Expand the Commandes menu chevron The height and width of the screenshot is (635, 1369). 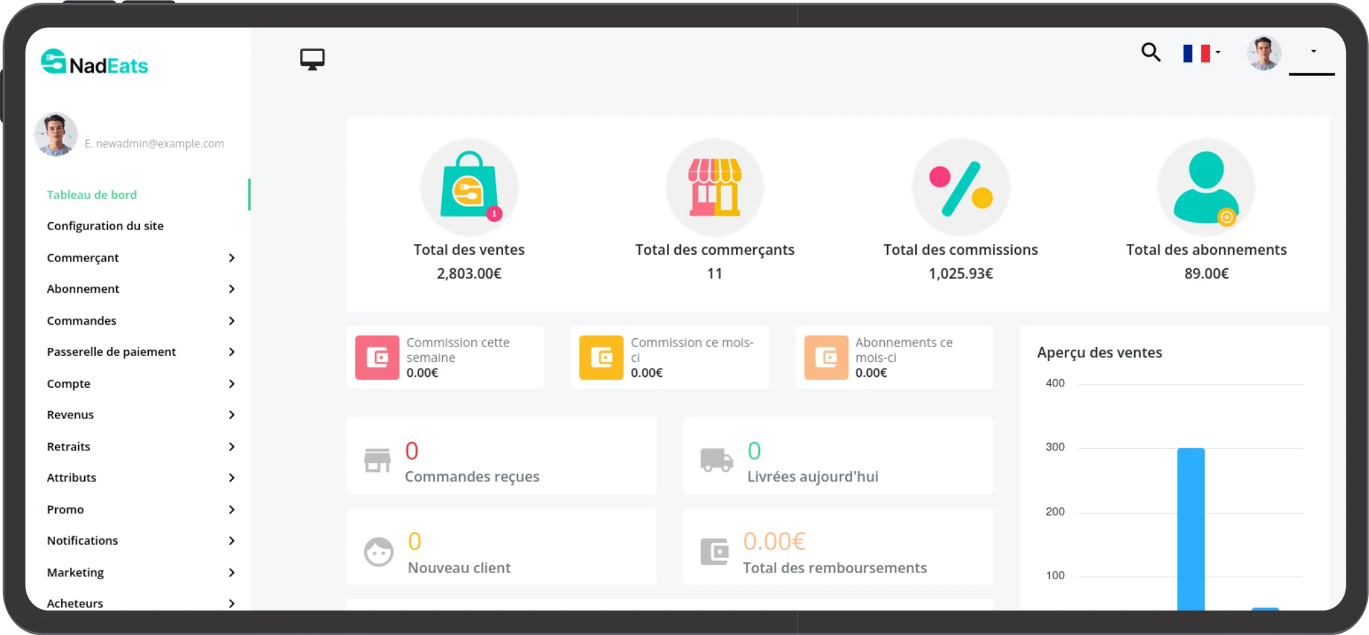[x=232, y=321]
